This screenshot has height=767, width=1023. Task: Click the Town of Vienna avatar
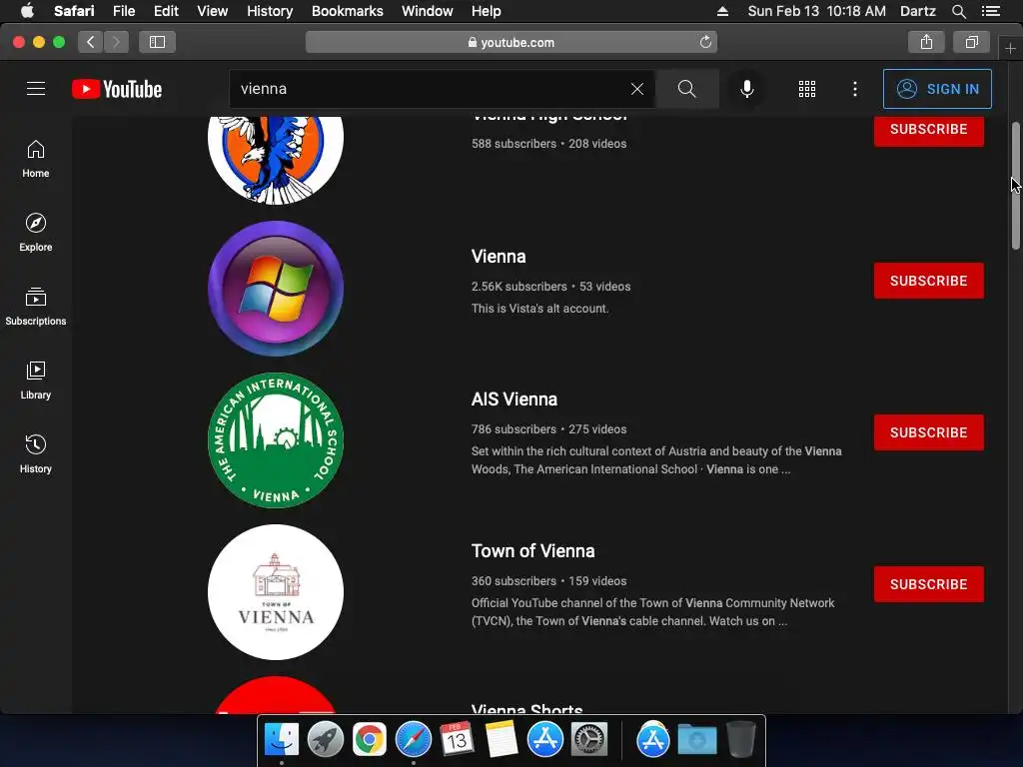[x=276, y=592]
